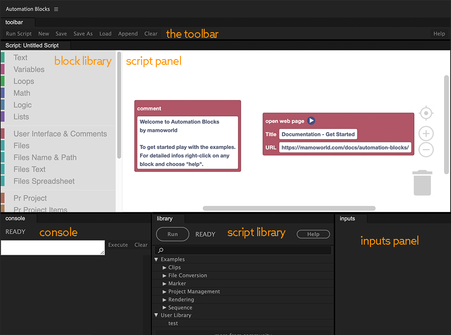The width and height of the screenshot is (451, 335).
Task: Expand the File Conversion folder
Action: tap(164, 275)
